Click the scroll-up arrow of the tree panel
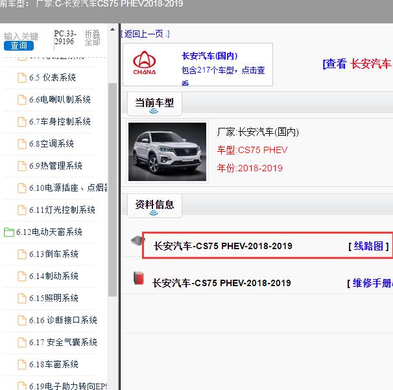 point(113,30)
